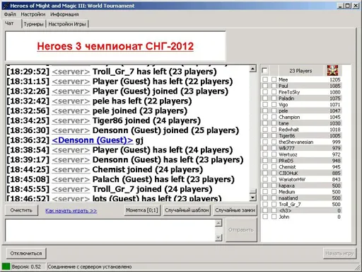This screenshot has width=362, height=272.
Task: Select player naatland in the list
Action: click(x=288, y=198)
